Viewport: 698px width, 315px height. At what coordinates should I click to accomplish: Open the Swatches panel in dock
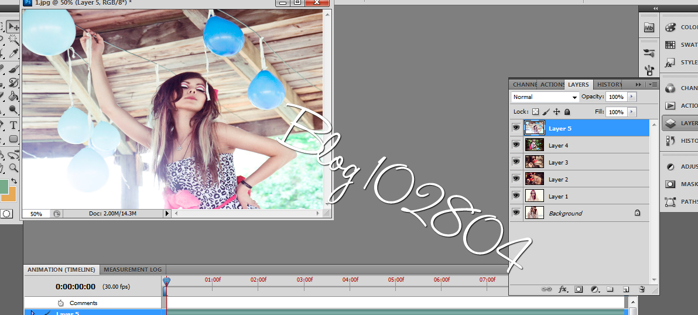point(679,45)
